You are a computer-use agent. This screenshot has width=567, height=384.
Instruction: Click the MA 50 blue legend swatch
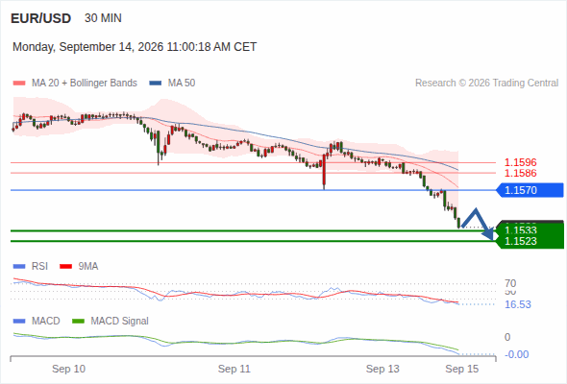(156, 84)
